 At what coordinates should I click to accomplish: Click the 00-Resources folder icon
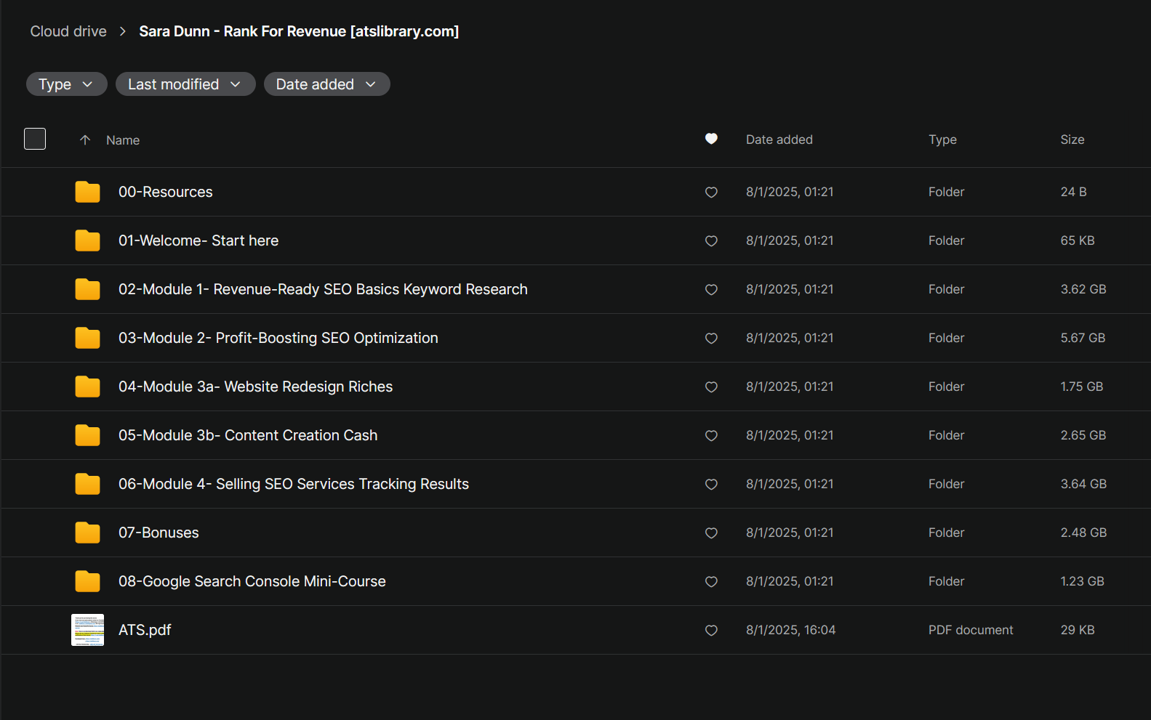tap(87, 192)
